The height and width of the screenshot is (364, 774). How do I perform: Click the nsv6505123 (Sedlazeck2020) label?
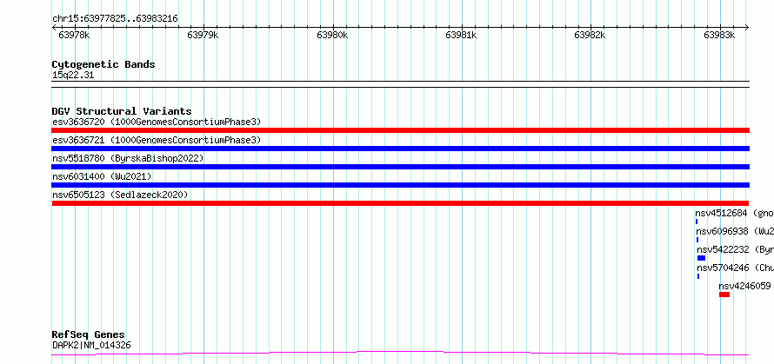(120, 195)
